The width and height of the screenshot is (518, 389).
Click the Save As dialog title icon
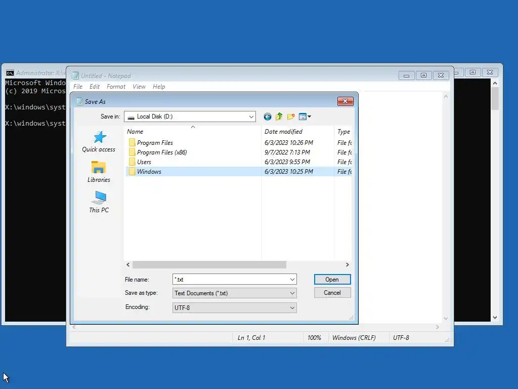pos(79,101)
